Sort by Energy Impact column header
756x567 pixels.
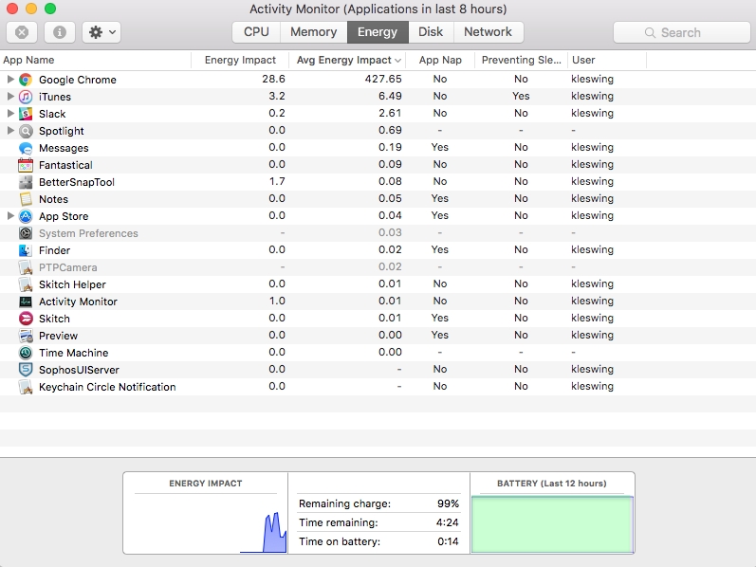(x=240, y=61)
